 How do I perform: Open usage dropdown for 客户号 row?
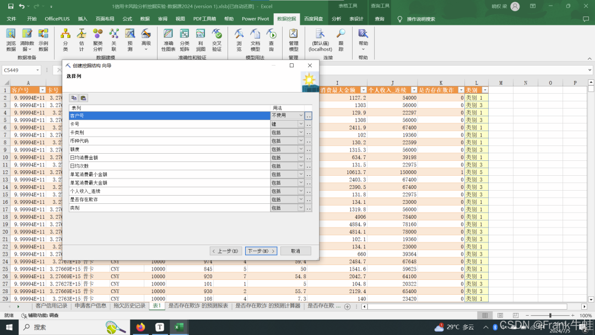[301, 116]
